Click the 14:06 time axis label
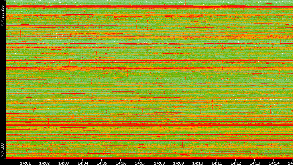Screen dimensions: 293x165 click(121, 163)
